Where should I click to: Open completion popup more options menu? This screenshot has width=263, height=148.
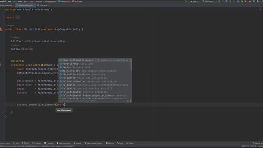130,101
